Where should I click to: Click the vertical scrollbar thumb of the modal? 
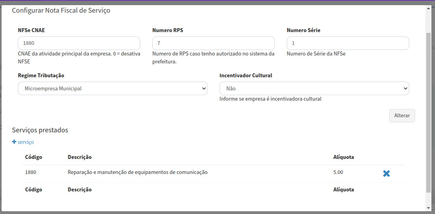point(428,111)
